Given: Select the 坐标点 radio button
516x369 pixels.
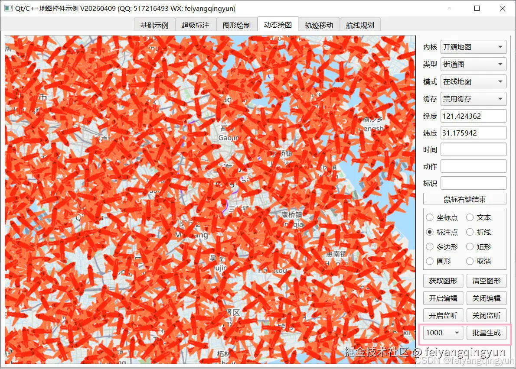Looking at the screenshot, I should pyautogui.click(x=442, y=217).
